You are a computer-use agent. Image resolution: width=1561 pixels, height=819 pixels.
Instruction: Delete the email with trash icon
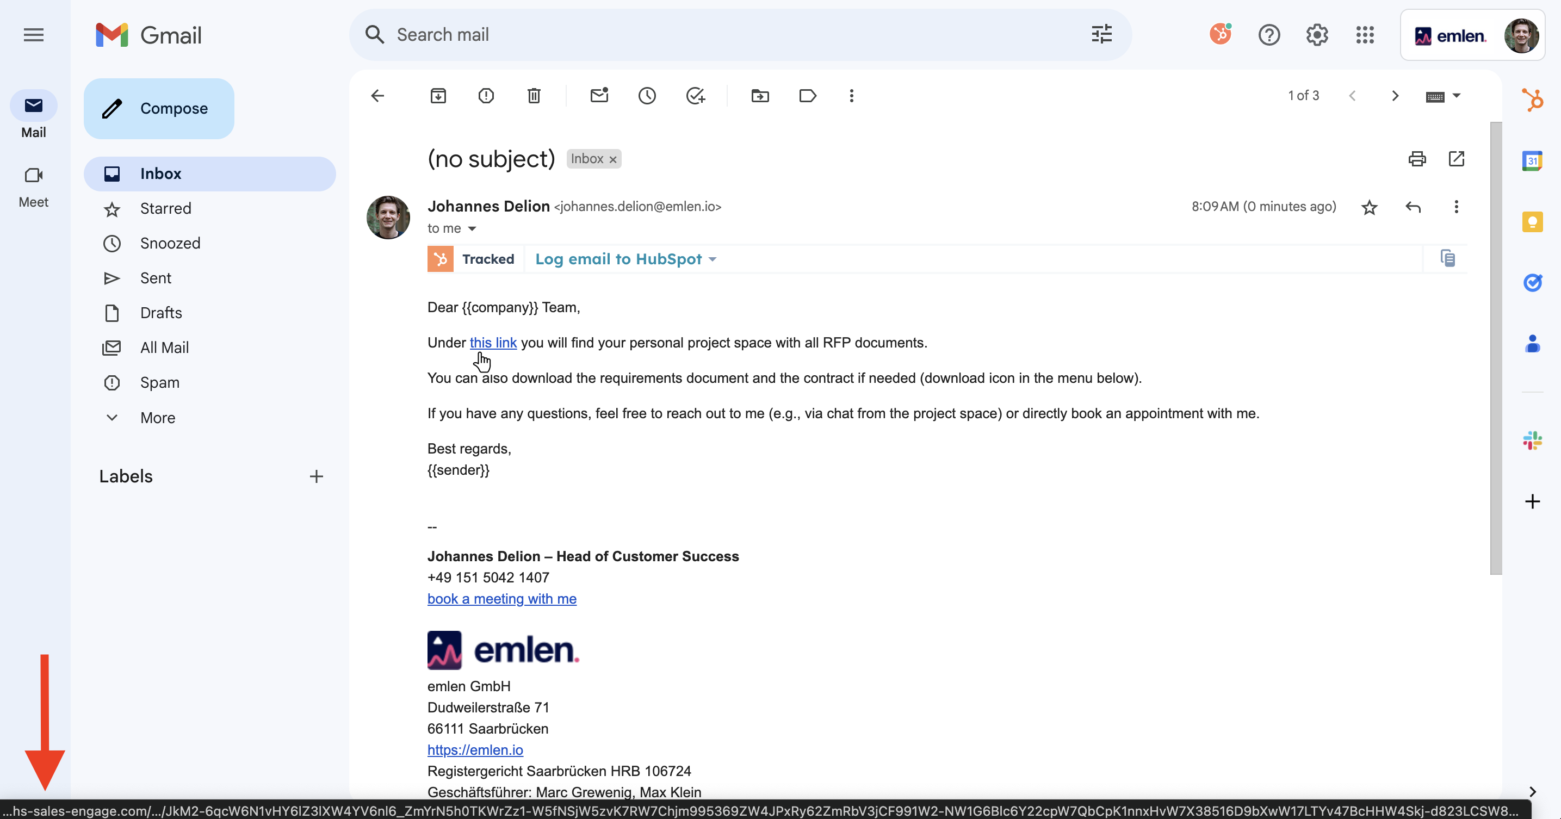[534, 96]
